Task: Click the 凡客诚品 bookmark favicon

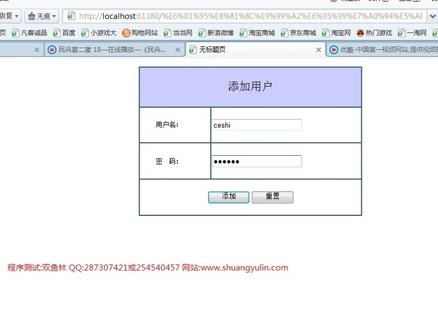Action: coord(15,33)
